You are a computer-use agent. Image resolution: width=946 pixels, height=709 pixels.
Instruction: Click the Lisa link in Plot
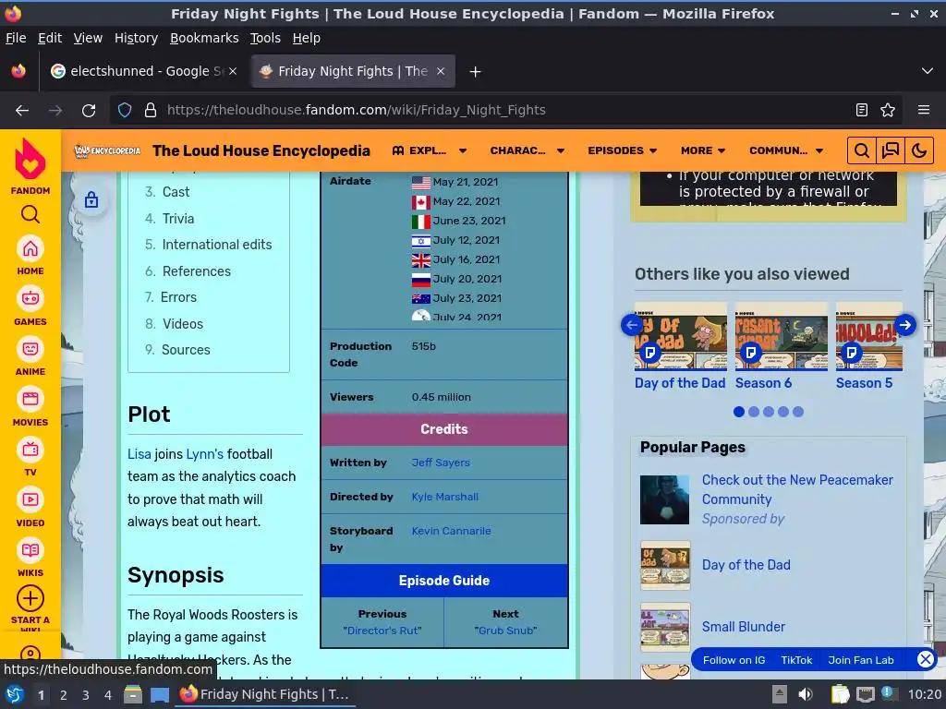pos(139,454)
